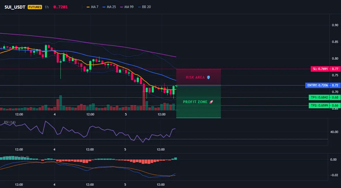The width and height of the screenshot is (341, 188).
Task: Click the shield icon beside RISK AREA
Action: click(208, 77)
